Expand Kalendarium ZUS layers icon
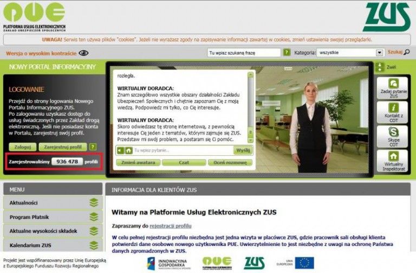Screen dimensions: 416x273 (94, 245)
